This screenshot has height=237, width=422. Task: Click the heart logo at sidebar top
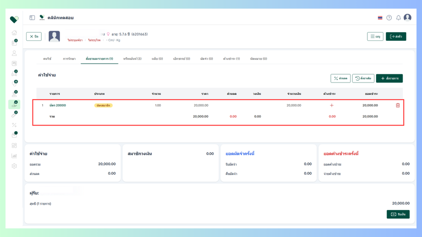(x=14, y=19)
